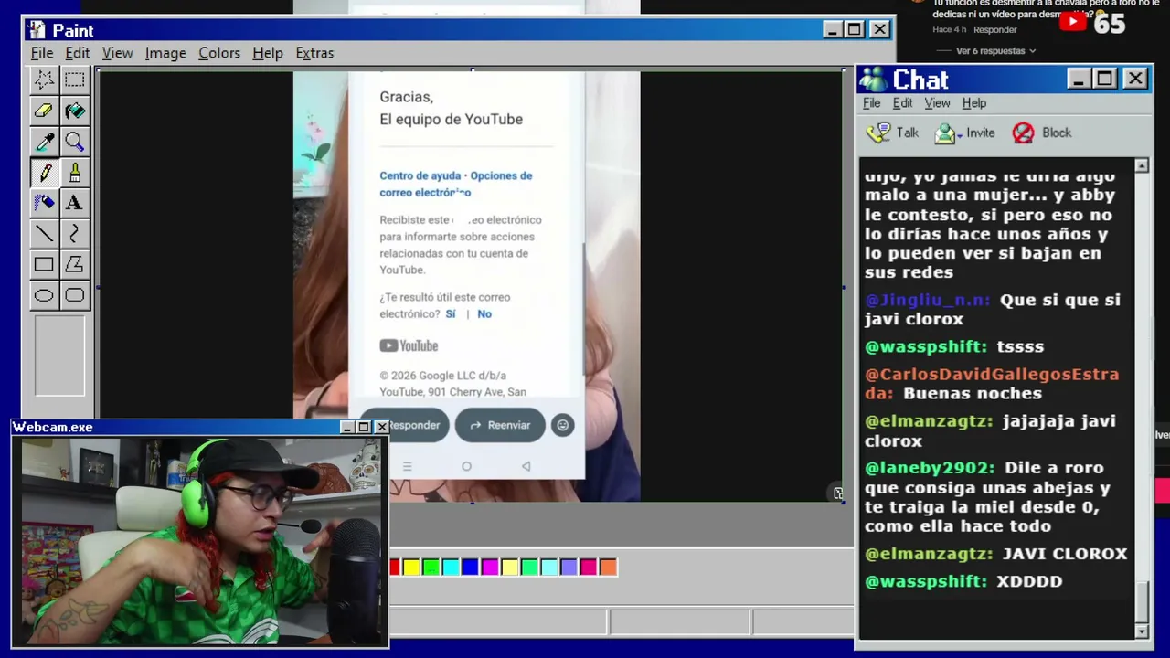Click the emoji reaction icon in the email
This screenshot has height=658, width=1170.
(563, 425)
